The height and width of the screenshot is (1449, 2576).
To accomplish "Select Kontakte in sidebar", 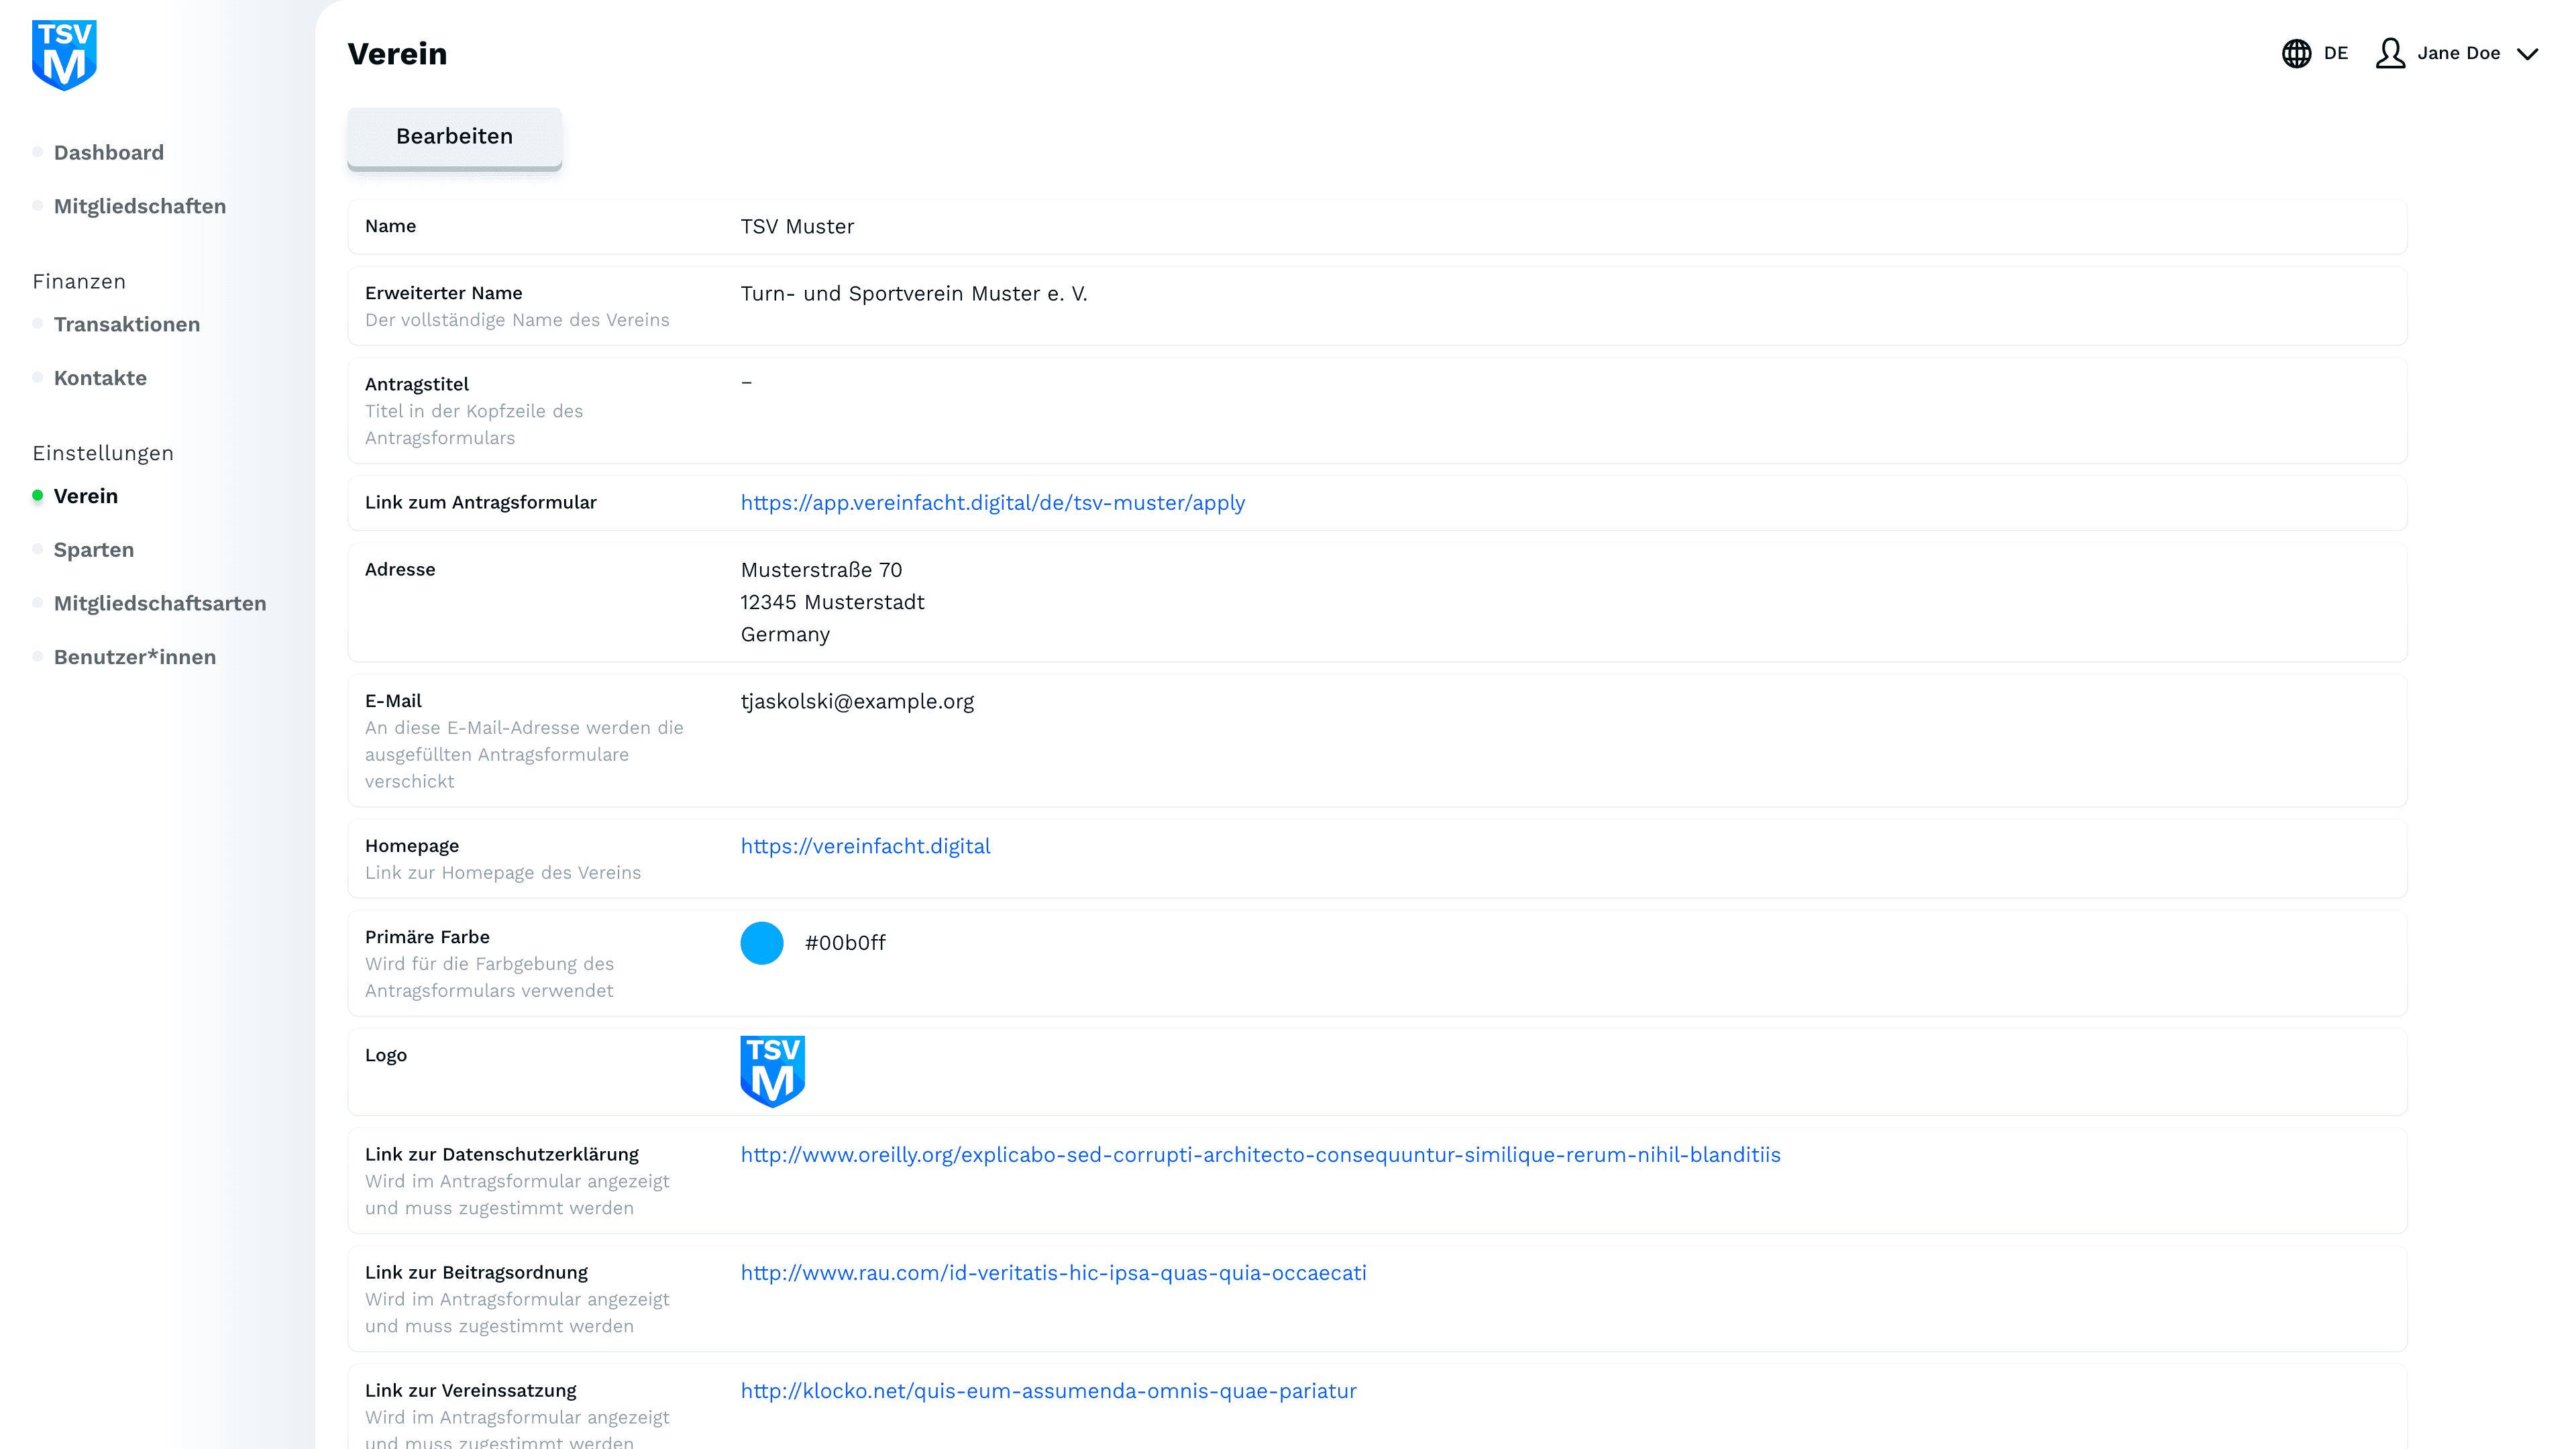I will [100, 378].
